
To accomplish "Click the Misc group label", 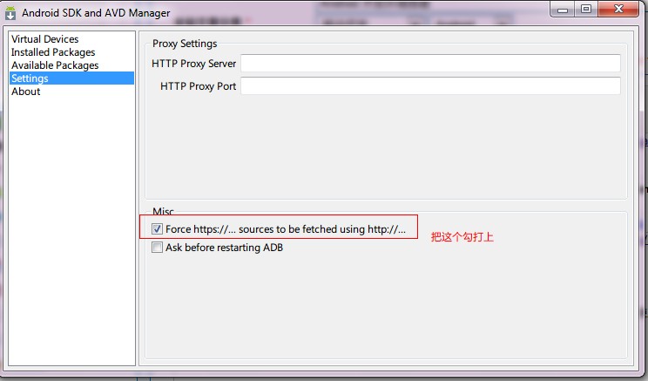I will pos(163,211).
